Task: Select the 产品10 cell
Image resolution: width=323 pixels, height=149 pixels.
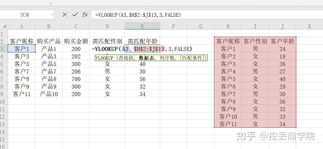Action: click(x=49, y=94)
